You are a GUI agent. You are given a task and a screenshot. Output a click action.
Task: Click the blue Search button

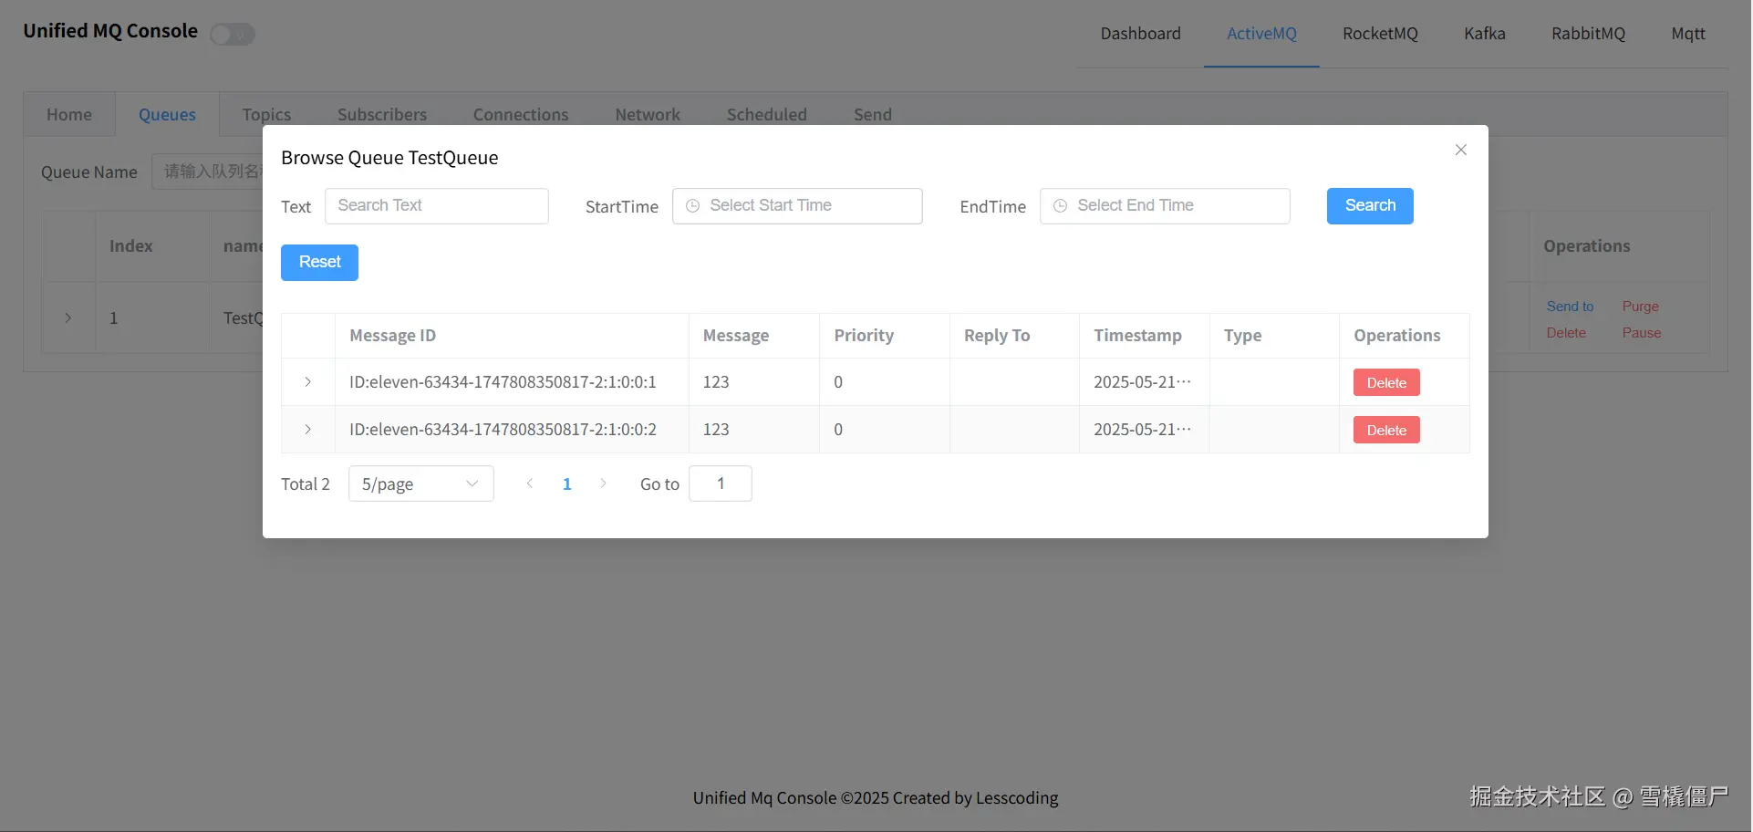pyautogui.click(x=1370, y=206)
